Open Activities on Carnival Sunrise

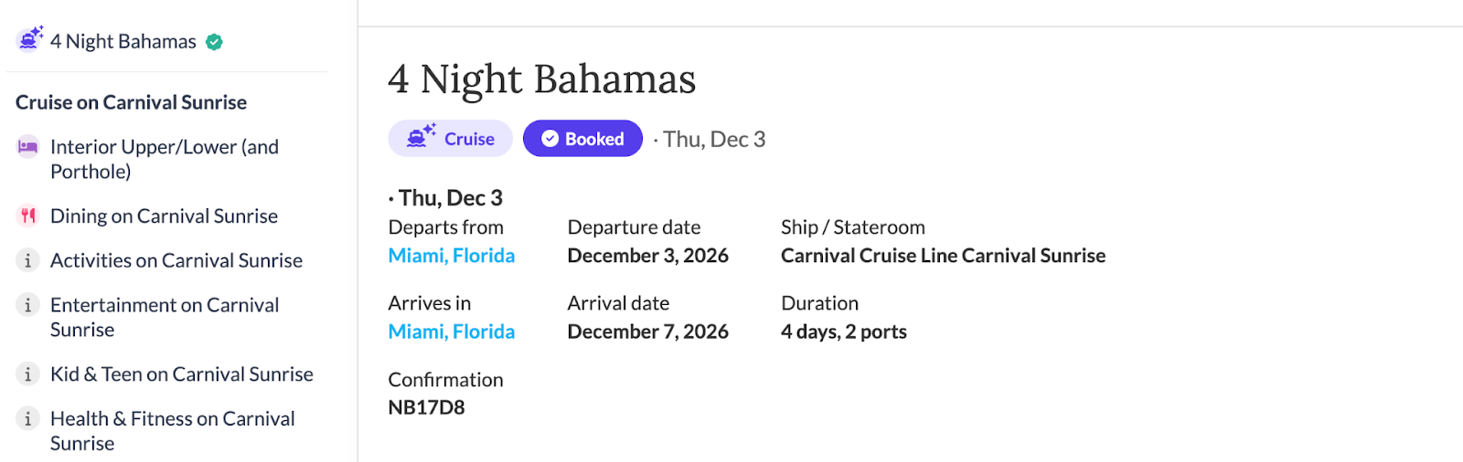point(176,261)
